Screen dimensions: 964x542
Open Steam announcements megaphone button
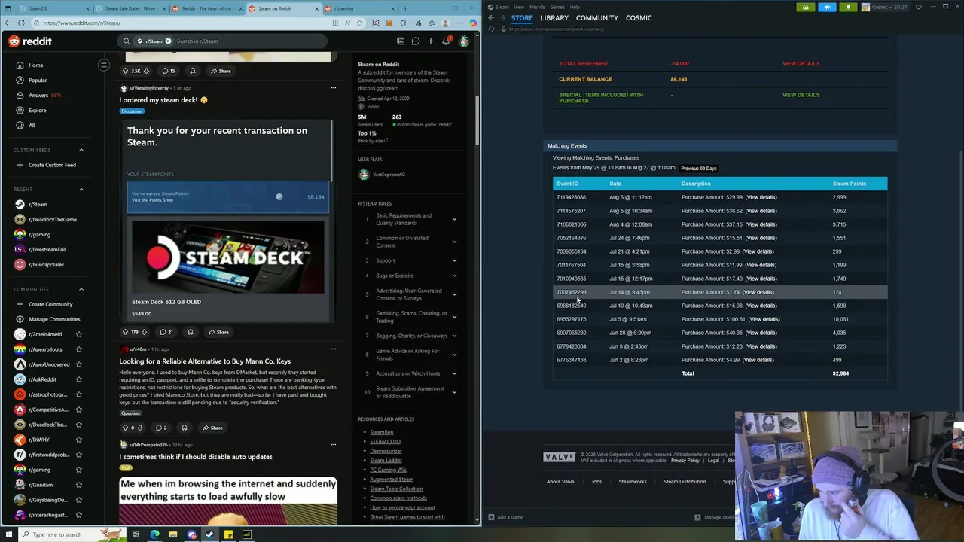(827, 7)
